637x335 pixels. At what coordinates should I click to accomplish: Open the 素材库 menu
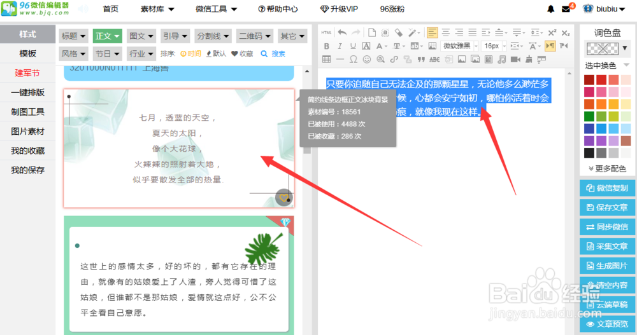click(157, 9)
